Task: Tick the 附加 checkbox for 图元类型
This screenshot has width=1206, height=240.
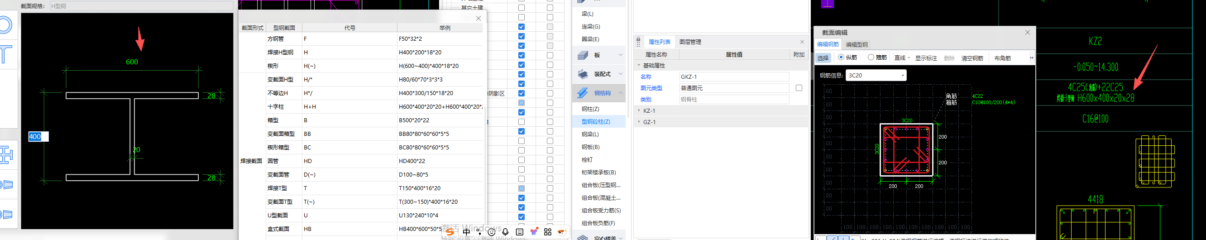Action: tap(799, 88)
